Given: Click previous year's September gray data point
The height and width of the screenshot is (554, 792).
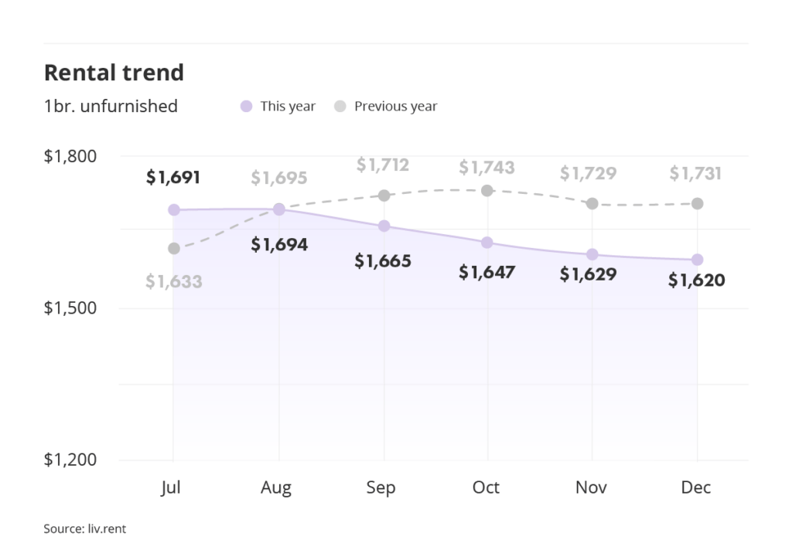Looking at the screenshot, I should pos(384,195).
